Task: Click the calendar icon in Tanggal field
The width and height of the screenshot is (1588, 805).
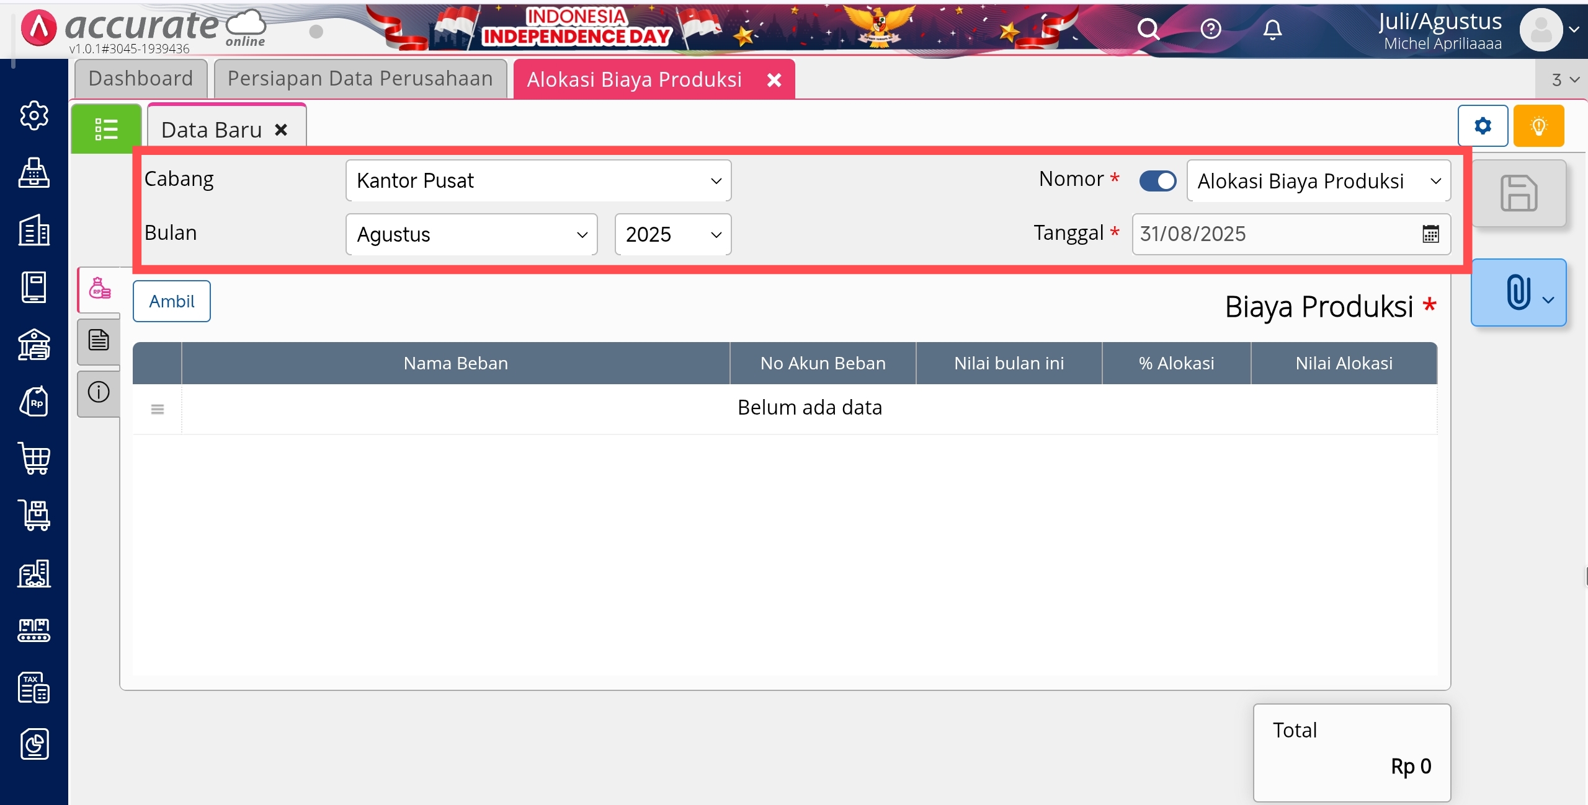Action: (x=1430, y=234)
